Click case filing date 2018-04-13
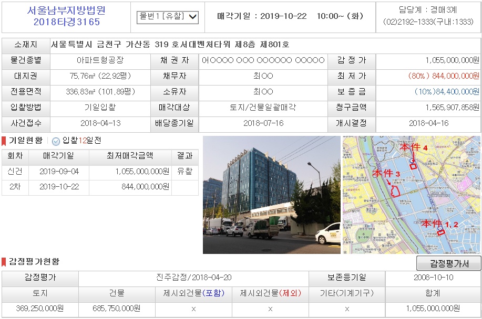The image size is (482, 319). click(x=100, y=123)
